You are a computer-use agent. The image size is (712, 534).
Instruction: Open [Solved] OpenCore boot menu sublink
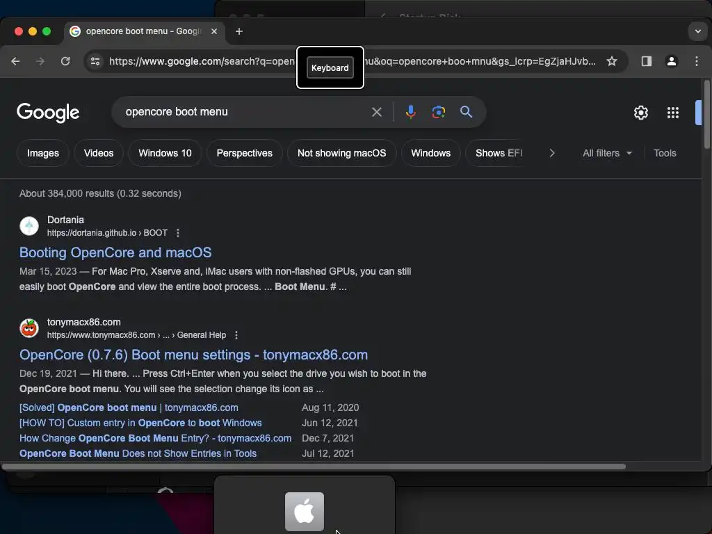click(x=129, y=407)
